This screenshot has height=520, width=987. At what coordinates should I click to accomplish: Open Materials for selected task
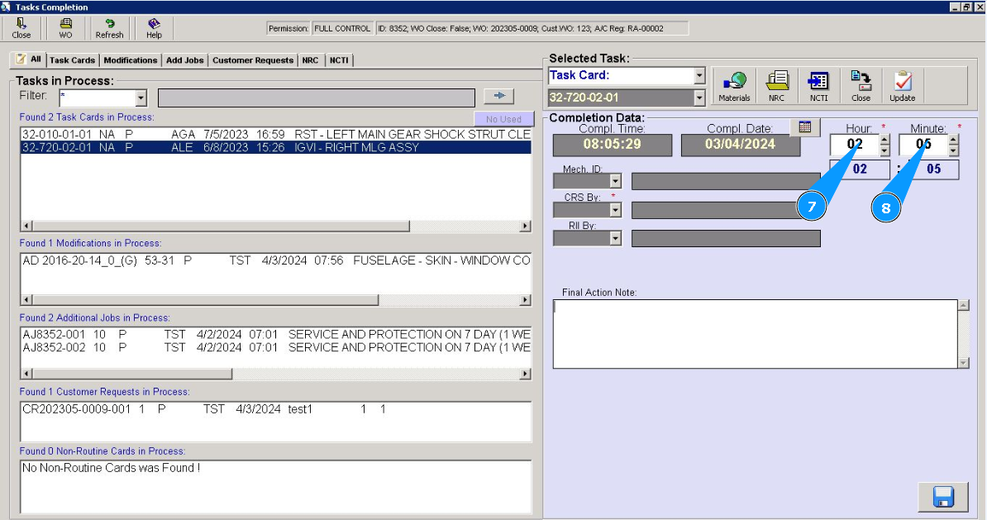[735, 86]
